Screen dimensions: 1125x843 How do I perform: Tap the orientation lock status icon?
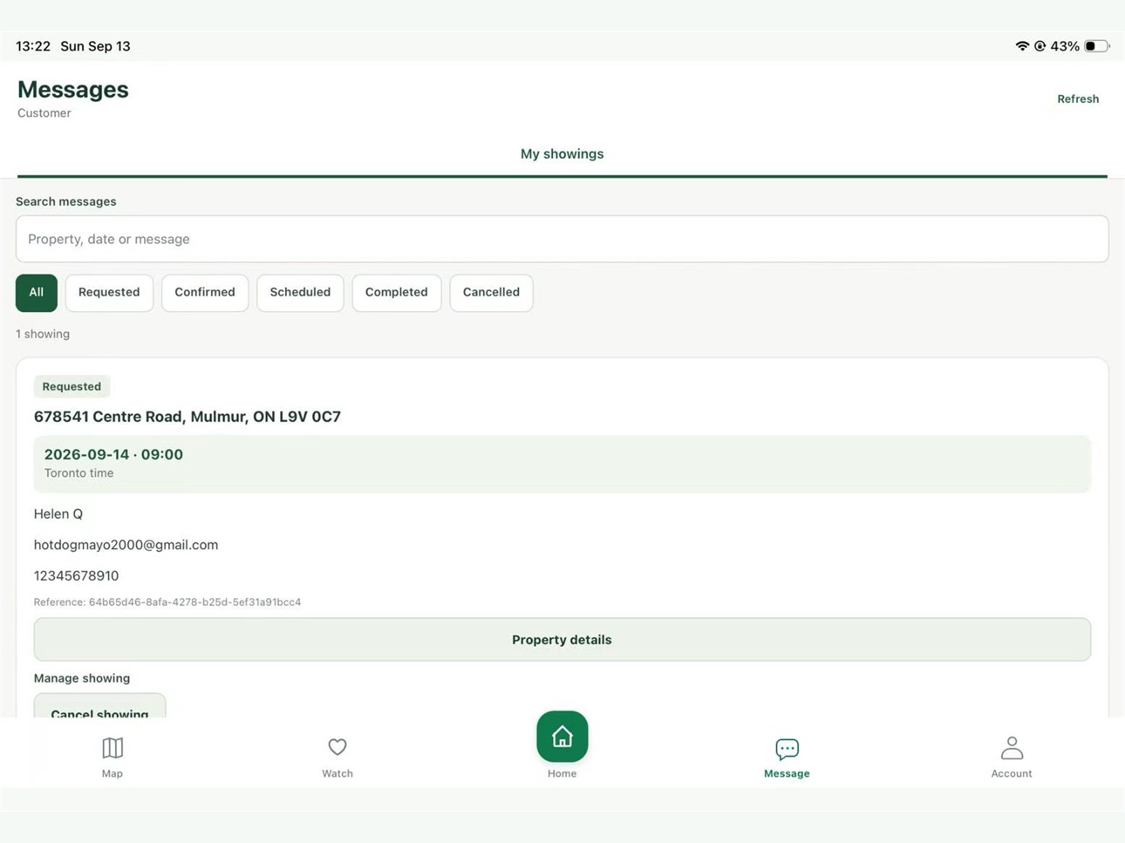pos(1040,46)
